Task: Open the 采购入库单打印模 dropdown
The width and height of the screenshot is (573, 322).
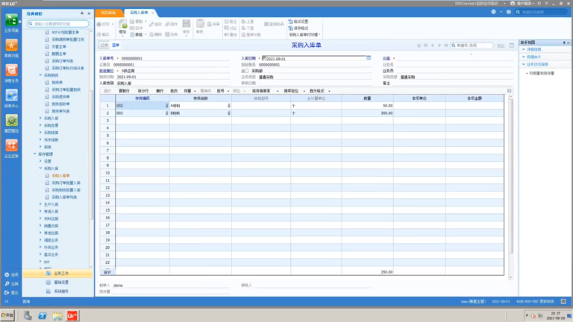Action: (304, 35)
